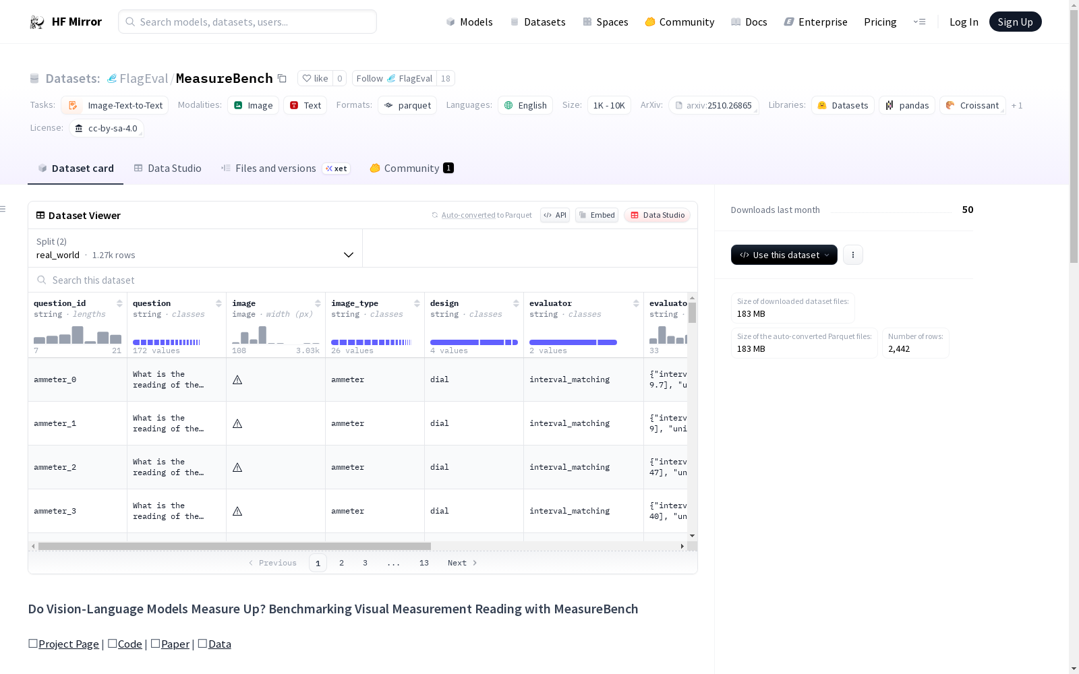Open Datasets in top navigation
Screen dimensions: 1079x674
pyautogui.click(x=537, y=22)
